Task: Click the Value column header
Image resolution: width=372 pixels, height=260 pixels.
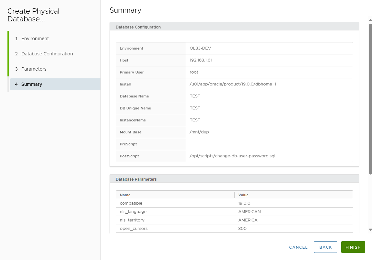Action: coord(243,195)
